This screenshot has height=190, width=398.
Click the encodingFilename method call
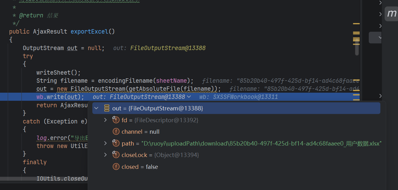[125, 81]
